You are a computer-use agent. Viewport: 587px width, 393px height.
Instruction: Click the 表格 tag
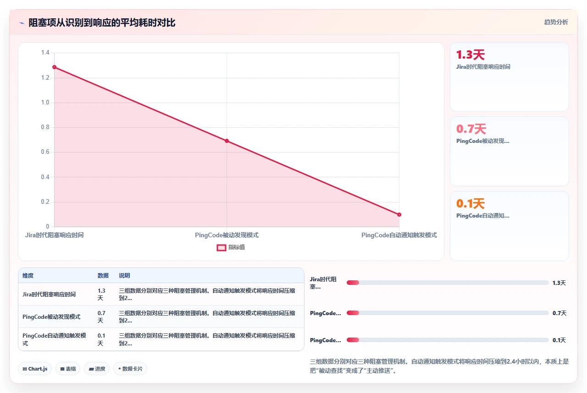tap(68, 369)
